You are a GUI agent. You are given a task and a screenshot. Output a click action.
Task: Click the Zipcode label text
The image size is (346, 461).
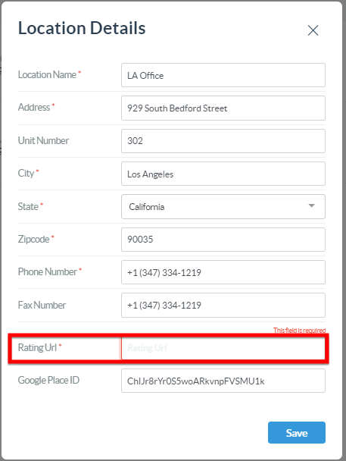tap(34, 239)
